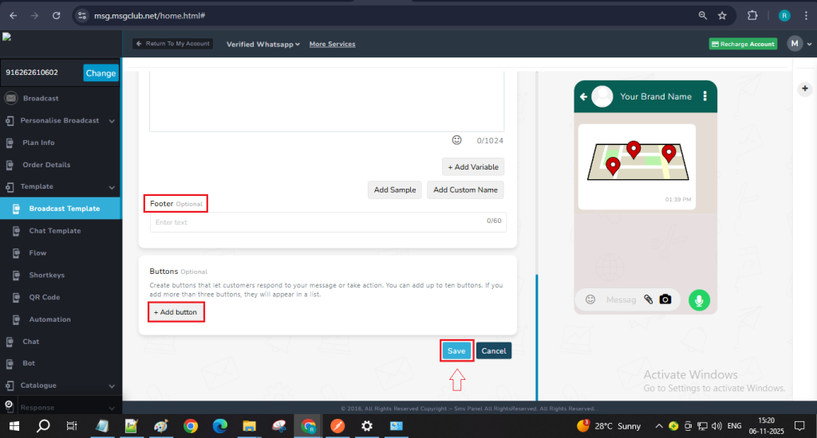This screenshot has width=817, height=438.
Task: Open Broadcast Template in sidebar
Action: click(64, 209)
